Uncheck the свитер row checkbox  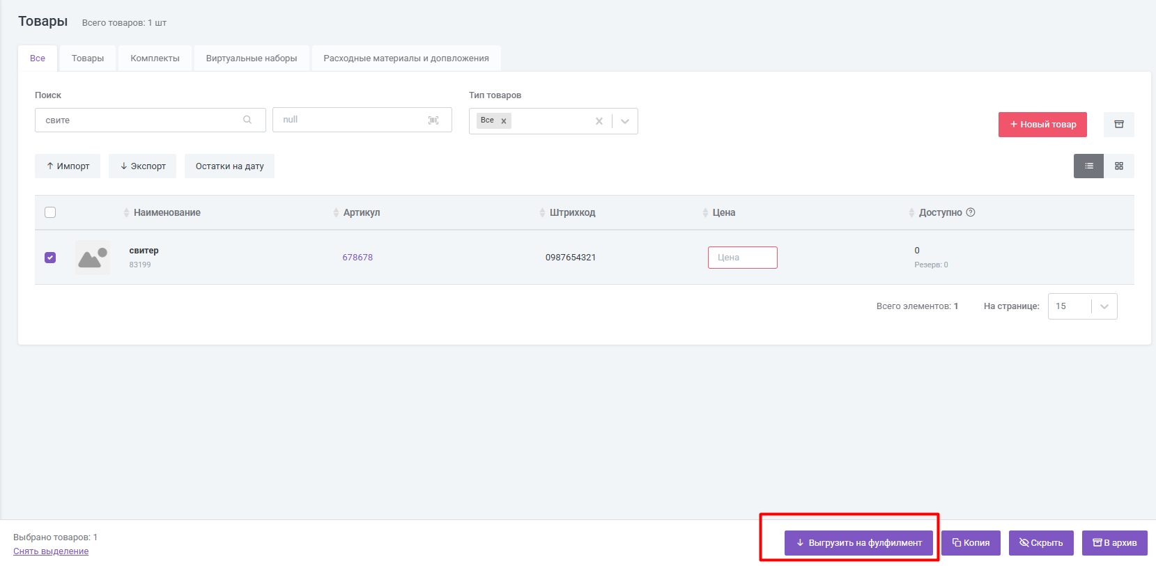click(50, 258)
